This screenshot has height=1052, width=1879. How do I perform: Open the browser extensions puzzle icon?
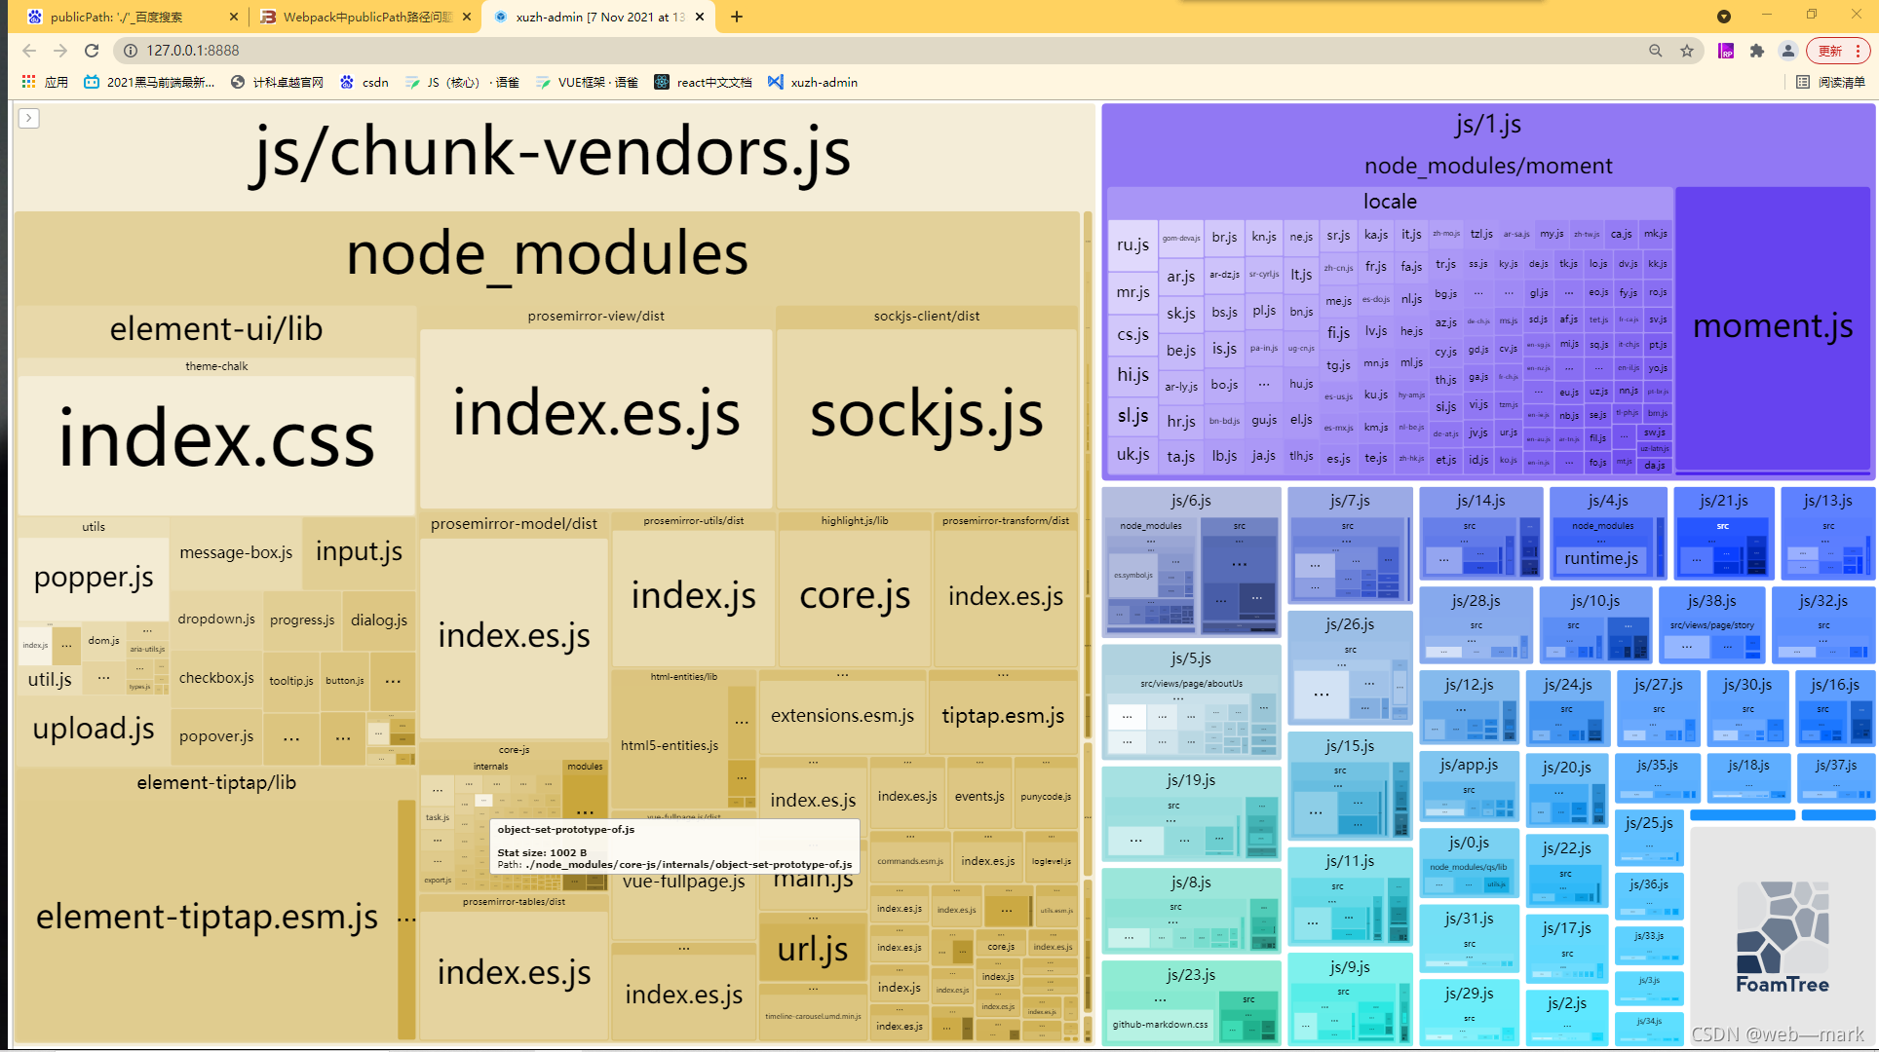tap(1757, 51)
